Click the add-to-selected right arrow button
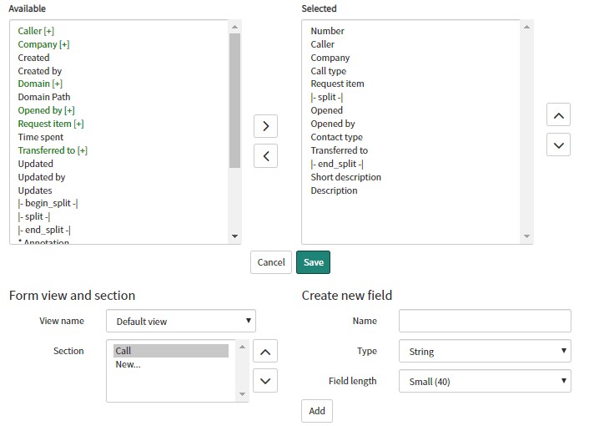The image size is (594, 426). [x=265, y=126]
